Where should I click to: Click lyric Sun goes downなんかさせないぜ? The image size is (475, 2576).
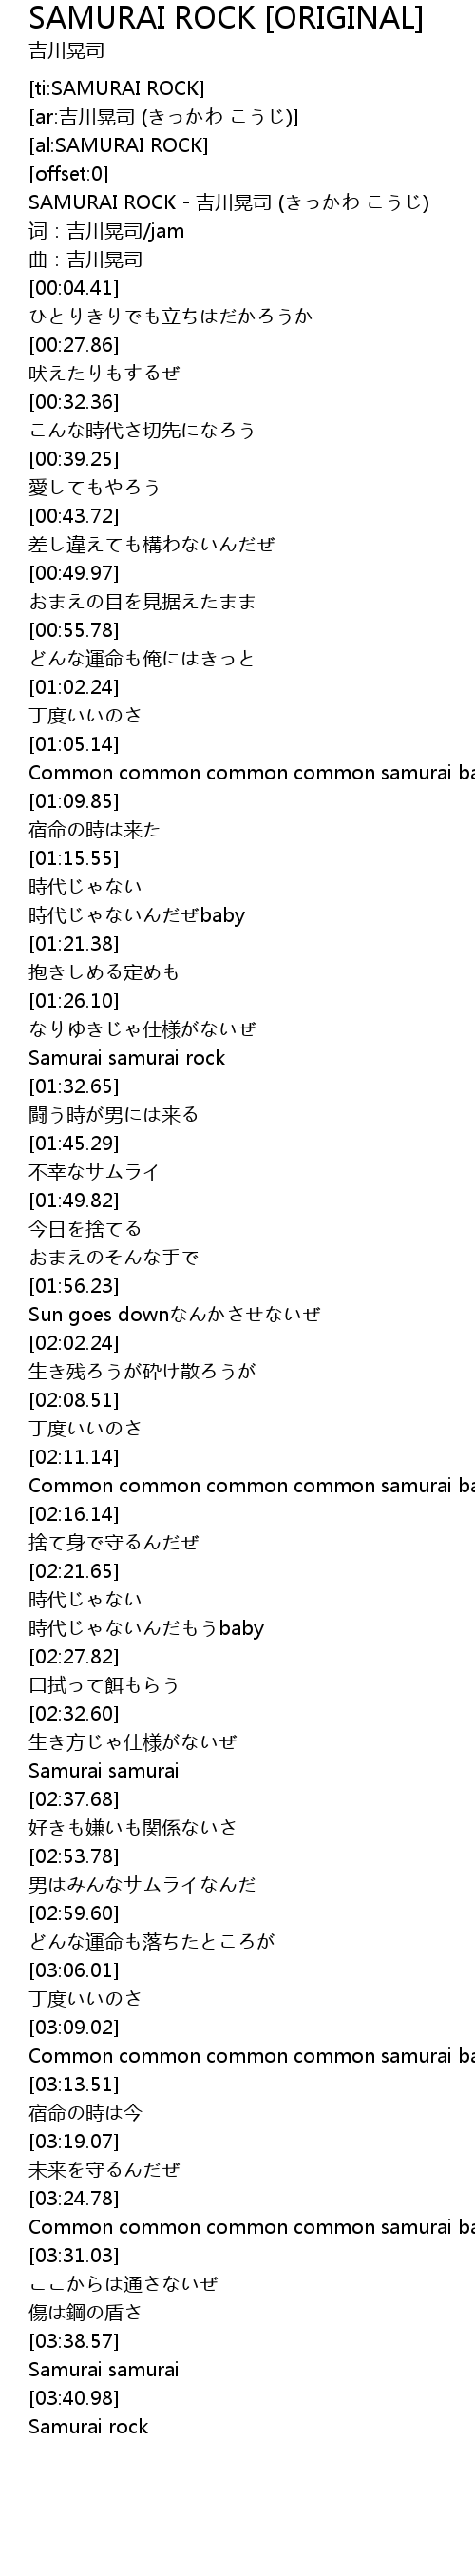174,1314
